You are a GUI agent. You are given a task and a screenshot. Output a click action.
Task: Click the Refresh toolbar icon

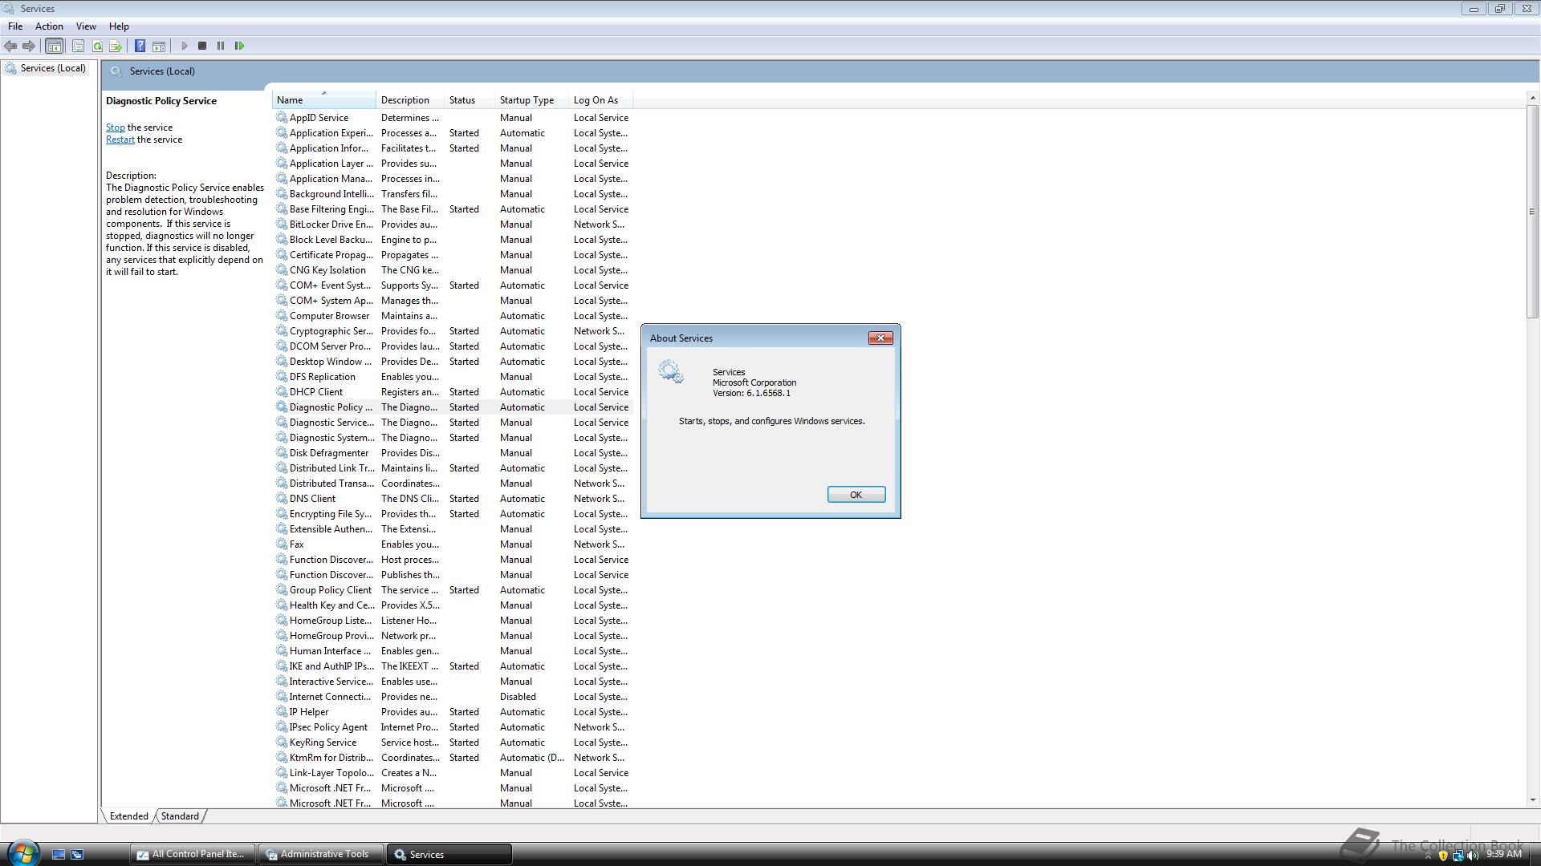[x=97, y=46]
